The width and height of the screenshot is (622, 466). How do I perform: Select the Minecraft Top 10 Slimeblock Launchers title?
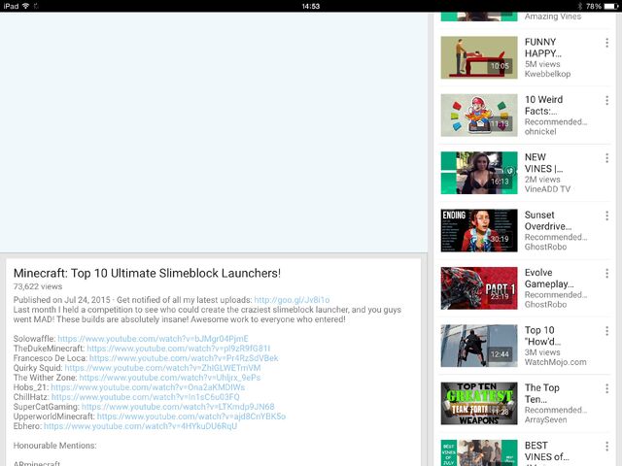[147, 274]
